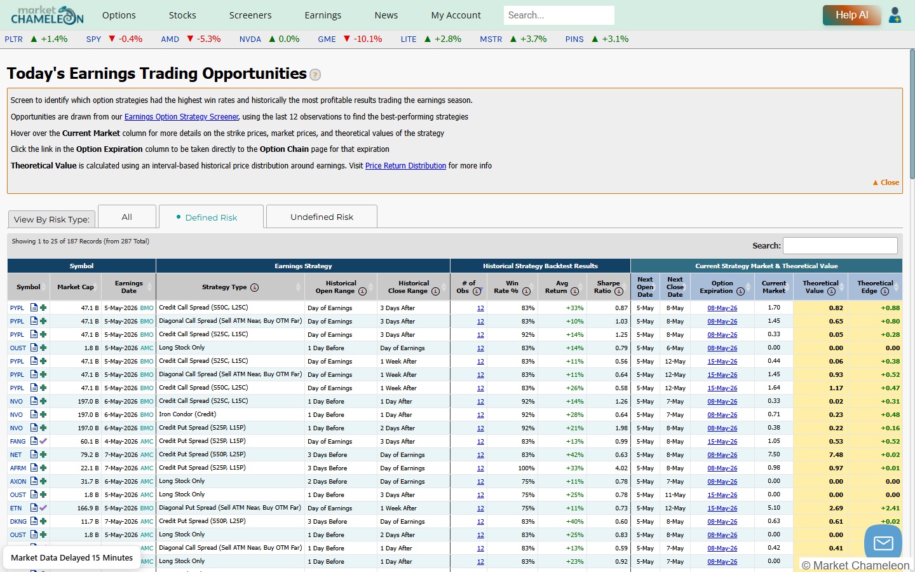Open the help question-mark icon beside page title
The image size is (915, 572).
pyautogui.click(x=315, y=75)
